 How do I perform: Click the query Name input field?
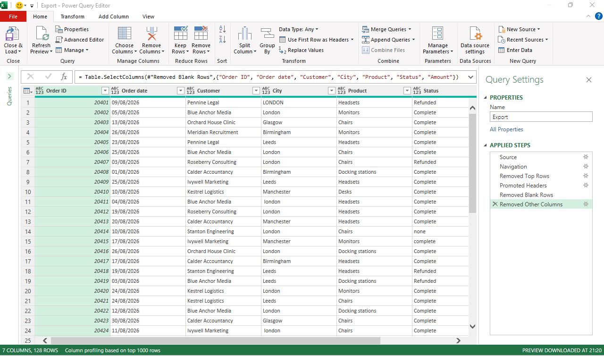point(541,117)
